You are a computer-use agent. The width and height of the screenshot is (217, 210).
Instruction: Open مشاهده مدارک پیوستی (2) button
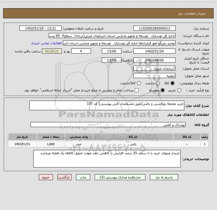120,177
